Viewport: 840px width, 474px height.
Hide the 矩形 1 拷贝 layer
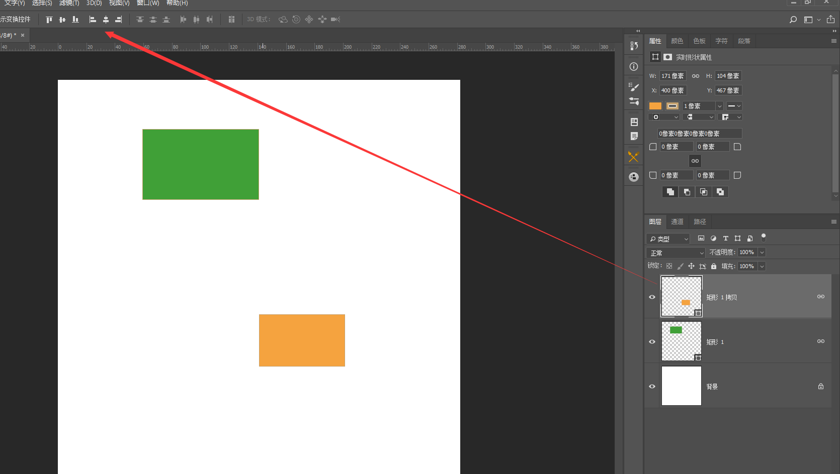click(652, 297)
